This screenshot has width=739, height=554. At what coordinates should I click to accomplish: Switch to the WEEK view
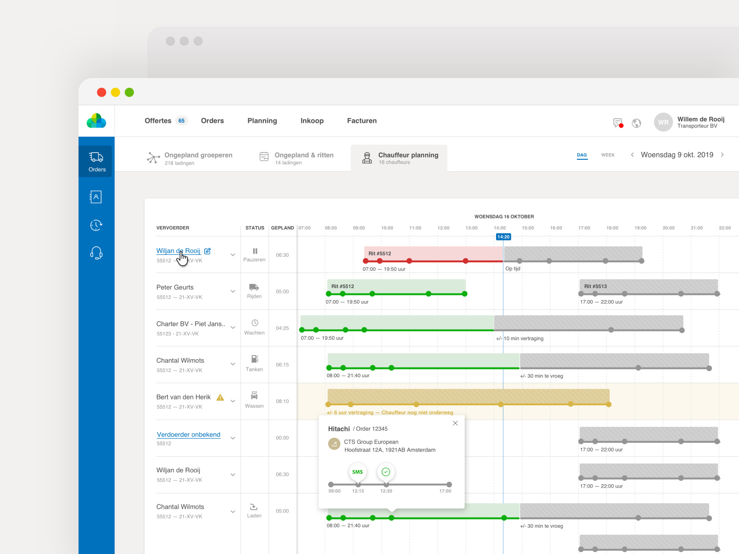click(x=608, y=155)
